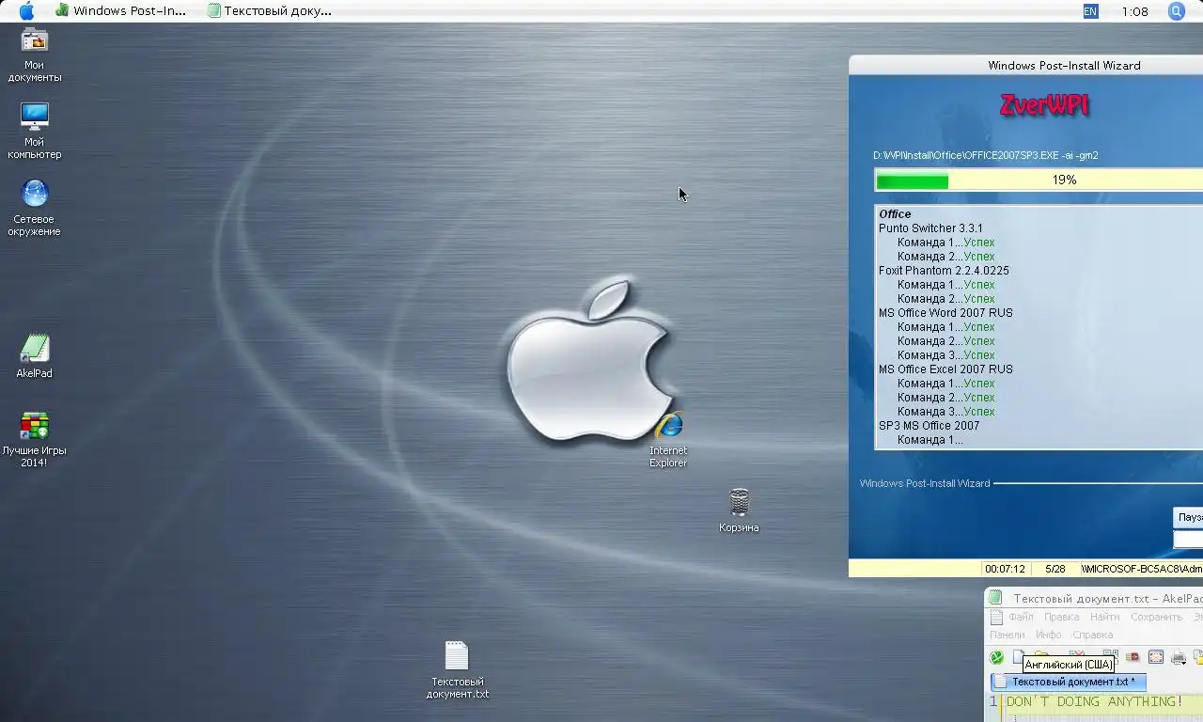
Task: Click the green round icon in AkelPad toolbar
Action: (x=996, y=657)
